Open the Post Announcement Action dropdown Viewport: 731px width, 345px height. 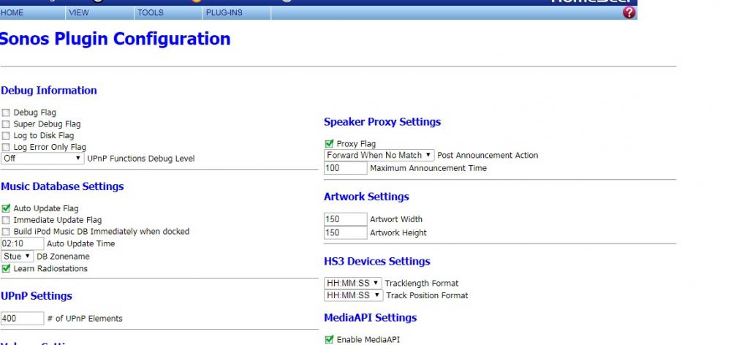coord(379,156)
